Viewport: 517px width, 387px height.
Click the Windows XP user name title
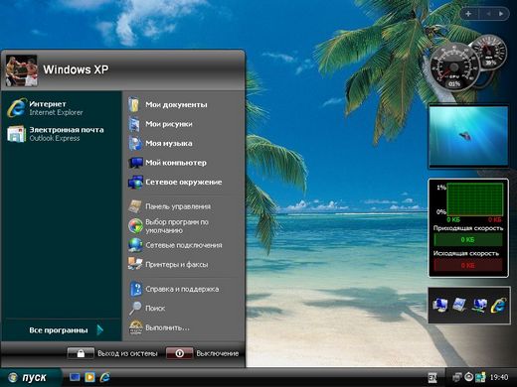click(76, 69)
